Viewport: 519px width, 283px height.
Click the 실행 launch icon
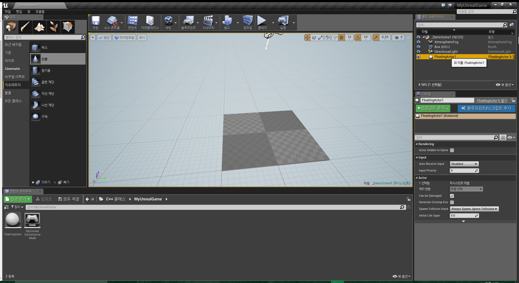pyautogui.click(x=283, y=23)
